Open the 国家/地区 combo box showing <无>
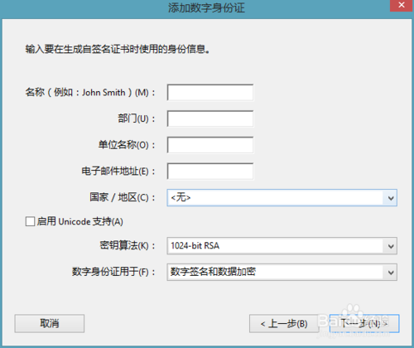Screen dimensions: 414x348 (x=282, y=198)
